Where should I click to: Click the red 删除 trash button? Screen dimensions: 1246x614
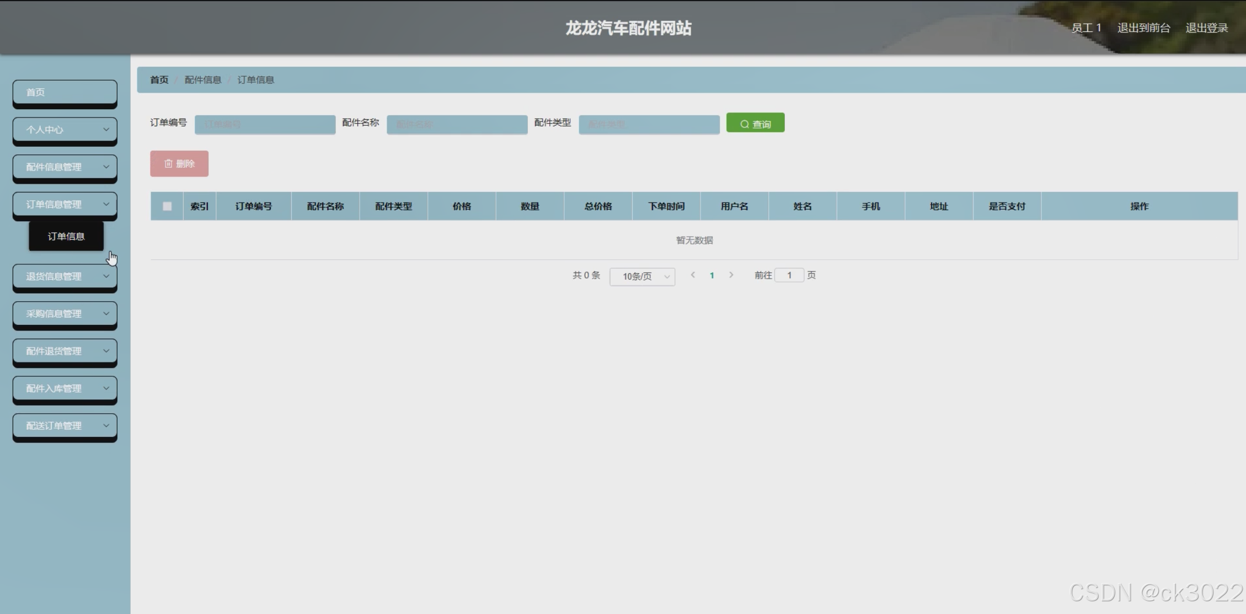179,164
